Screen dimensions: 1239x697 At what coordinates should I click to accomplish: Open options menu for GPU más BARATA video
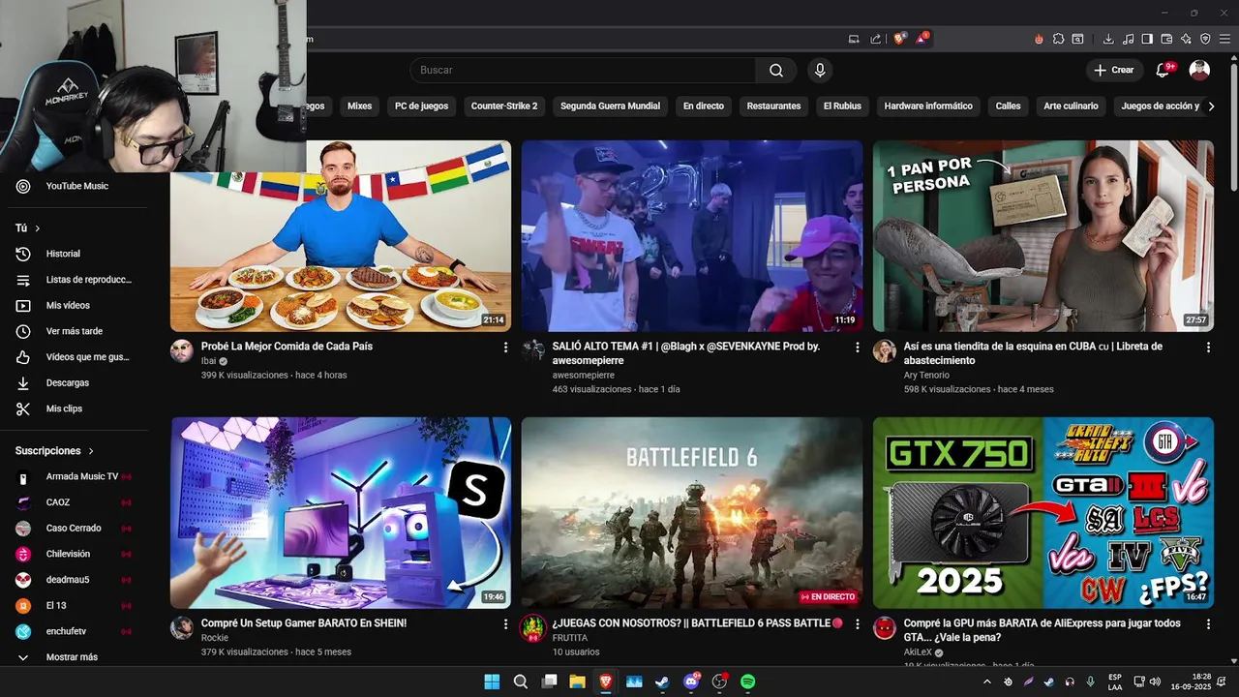1208,624
